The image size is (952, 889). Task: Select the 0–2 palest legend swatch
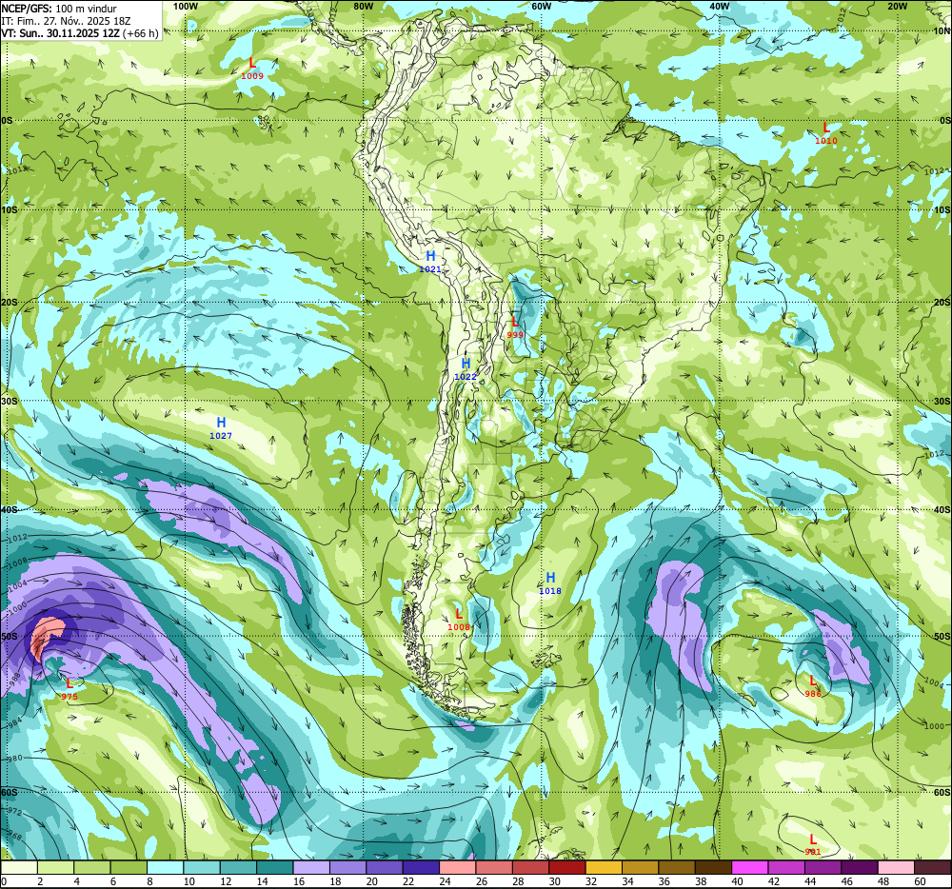point(19,868)
